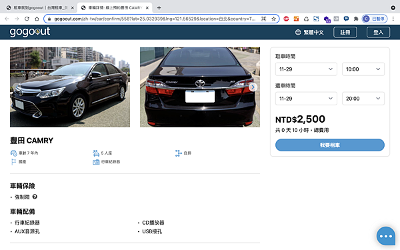Open the return time 20:00 dropdown

click(363, 99)
